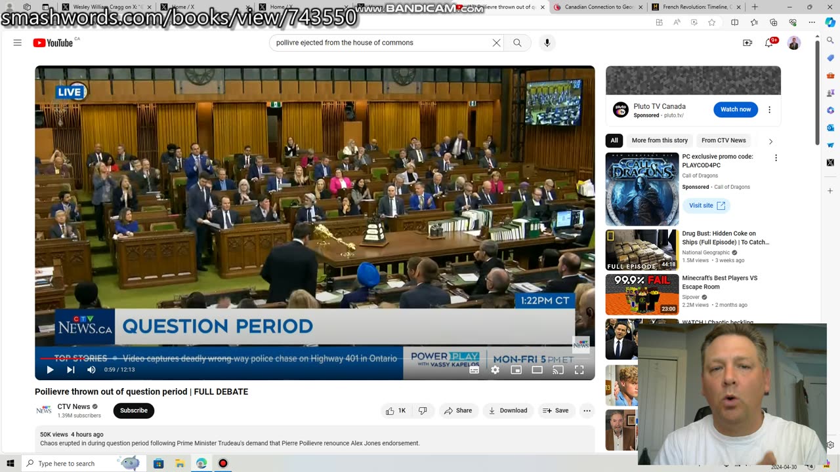Toggle subtitles/closed captions on the player

[x=474, y=370]
